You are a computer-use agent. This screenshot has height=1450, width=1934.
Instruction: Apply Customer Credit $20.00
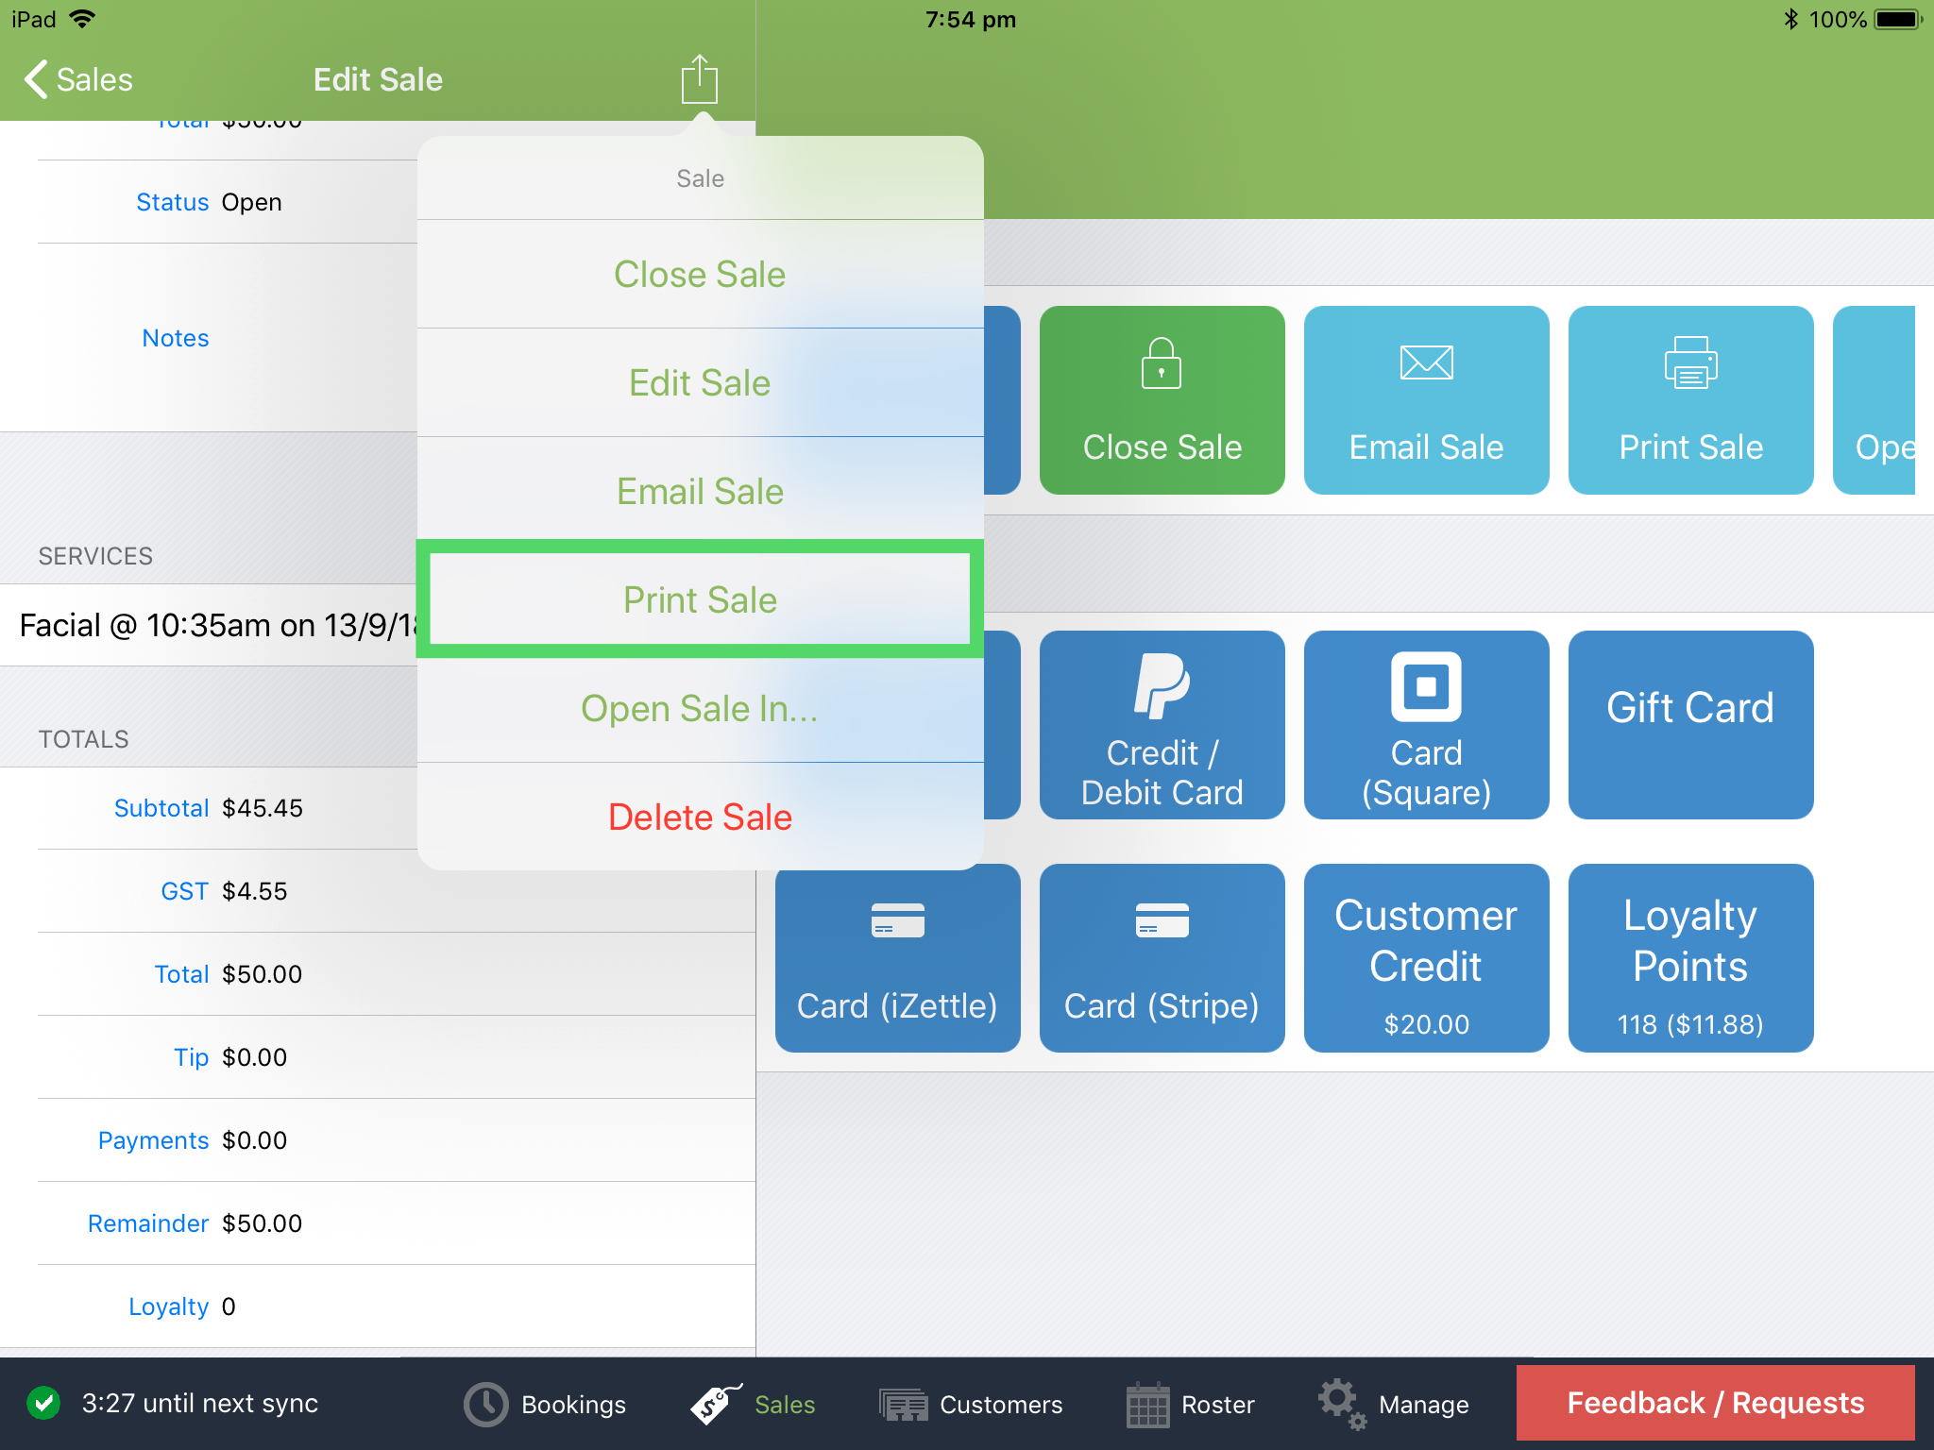1426,957
